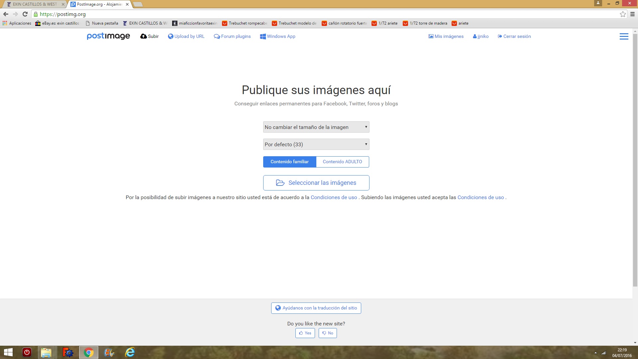Click the postimage logo
Viewport: 638px width, 359px height.
click(x=108, y=36)
